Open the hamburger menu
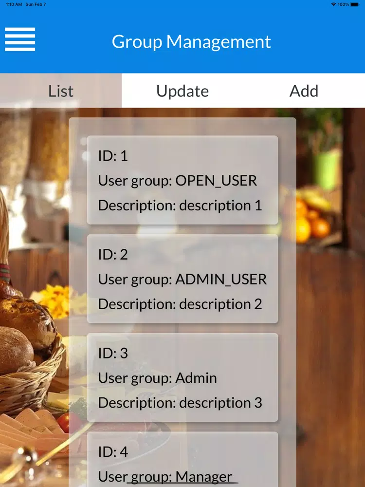Screen dimensions: 365x487 coord(20,39)
